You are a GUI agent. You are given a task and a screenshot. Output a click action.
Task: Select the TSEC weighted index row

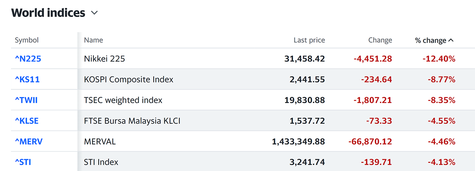pyautogui.click(x=123, y=100)
